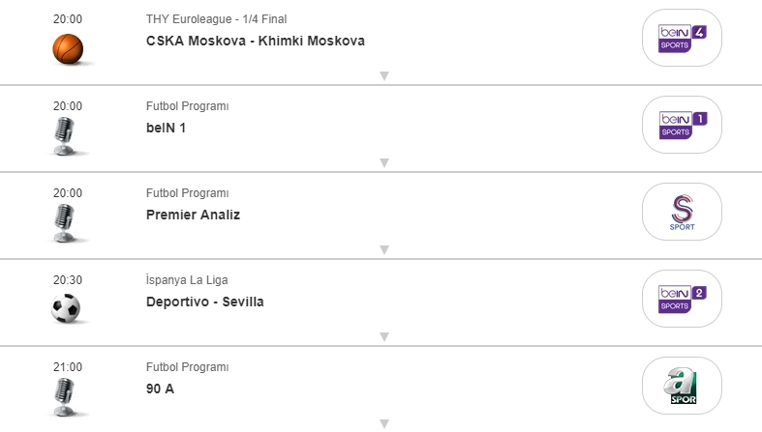Open the Deportivo - Sevilla match title
Image resolution: width=762 pixels, height=432 pixels.
[204, 302]
